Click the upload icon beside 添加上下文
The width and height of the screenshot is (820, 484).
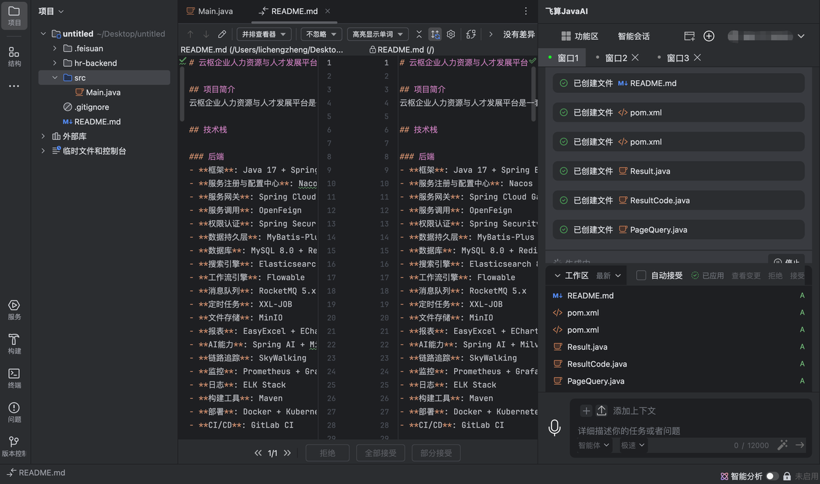602,410
